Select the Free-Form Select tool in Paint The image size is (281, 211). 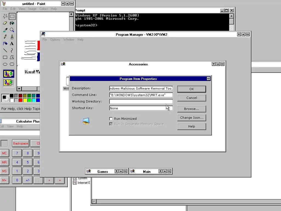(5, 16)
